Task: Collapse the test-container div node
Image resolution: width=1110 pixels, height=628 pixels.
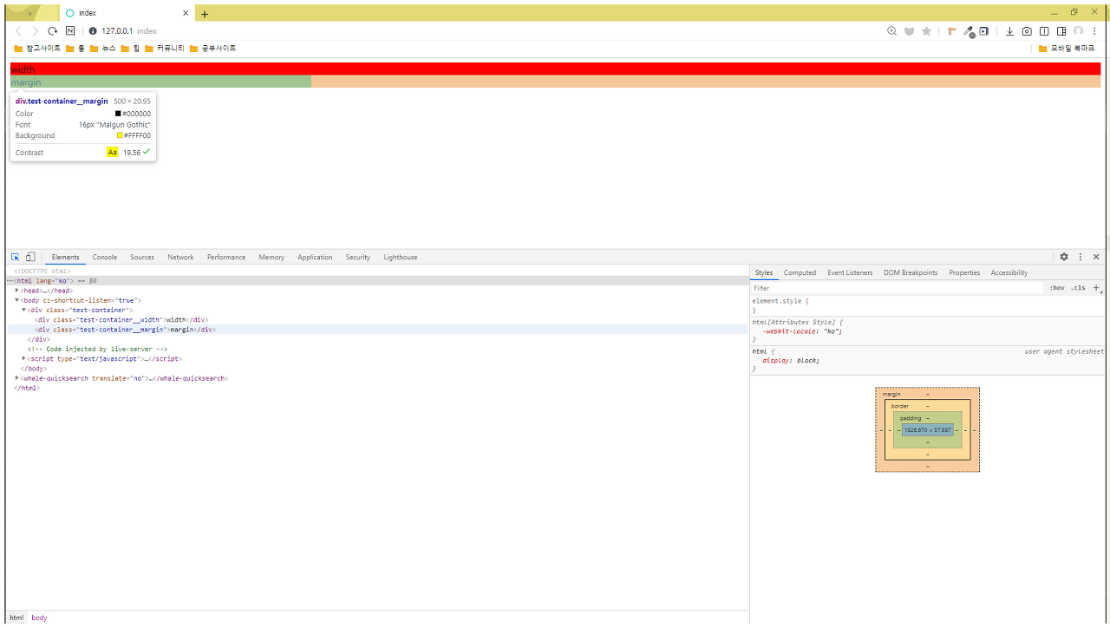Action: point(24,310)
